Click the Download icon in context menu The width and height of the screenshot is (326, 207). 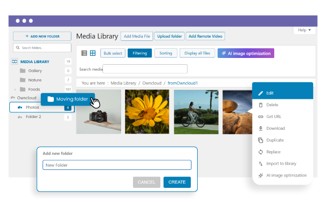point(261,128)
